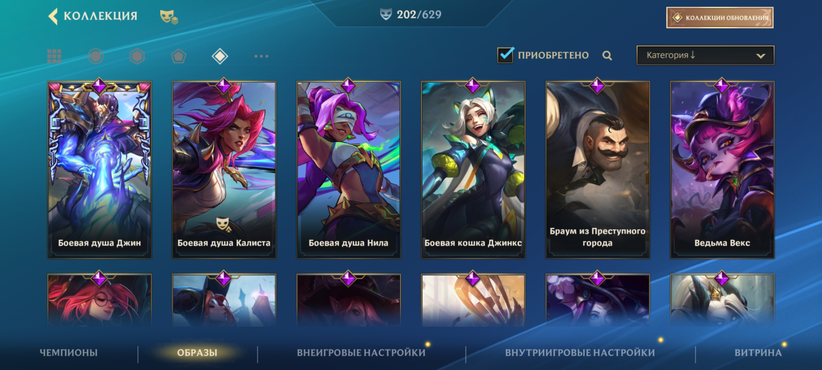The image size is (822, 370).
Task: Go to the Витрина tab
Action: coord(758,353)
